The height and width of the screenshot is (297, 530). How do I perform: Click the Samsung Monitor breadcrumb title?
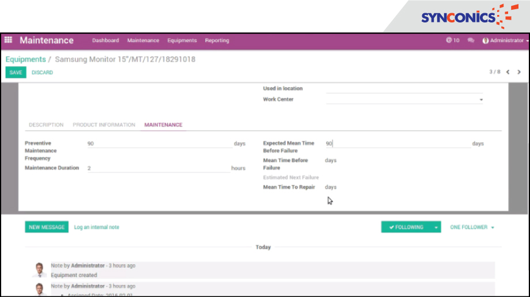[125, 59]
